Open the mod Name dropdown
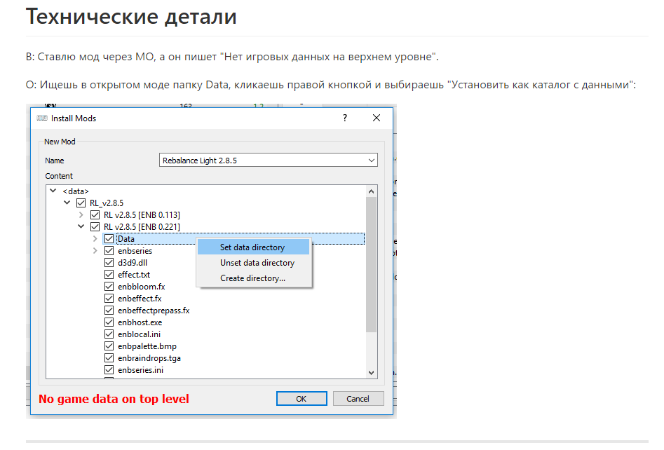Image resolution: width=664 pixels, height=450 pixels. click(371, 161)
